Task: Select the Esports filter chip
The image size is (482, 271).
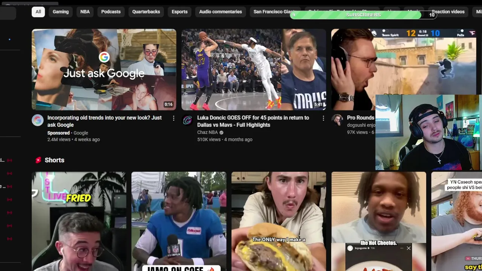Action: (x=180, y=12)
